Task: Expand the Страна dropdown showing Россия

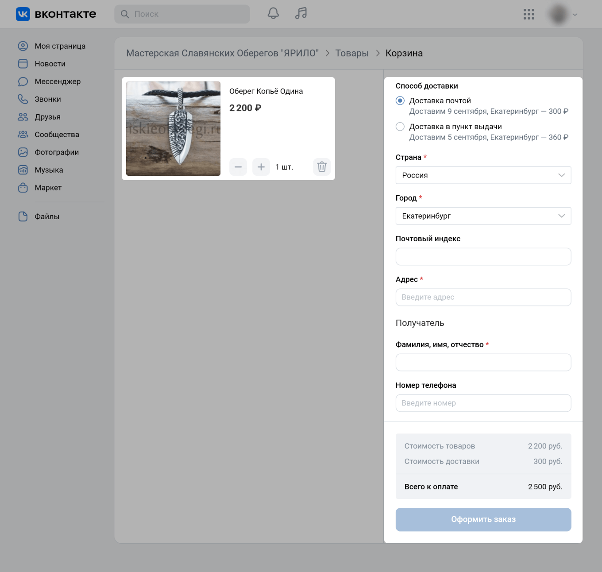Action: [x=483, y=175]
